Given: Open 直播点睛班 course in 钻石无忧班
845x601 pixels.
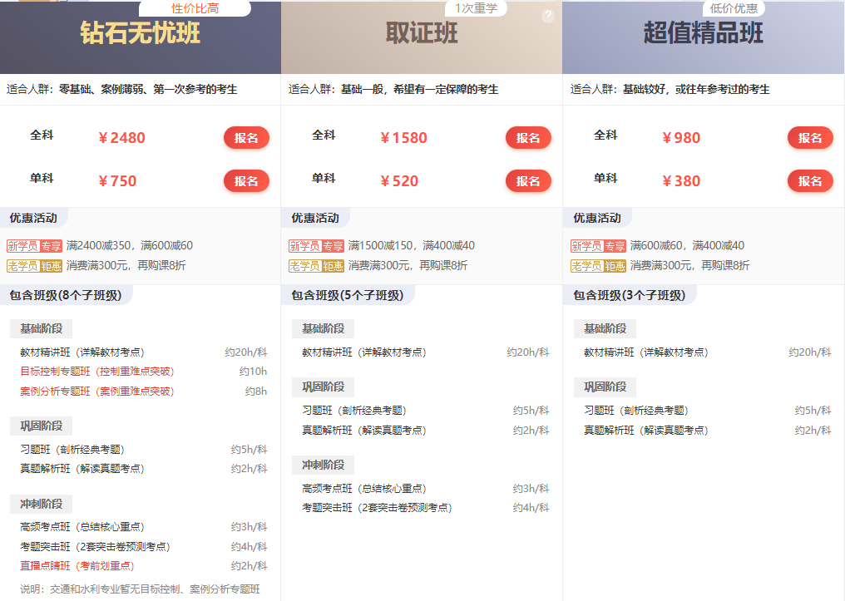Looking at the screenshot, I should 77,566.
